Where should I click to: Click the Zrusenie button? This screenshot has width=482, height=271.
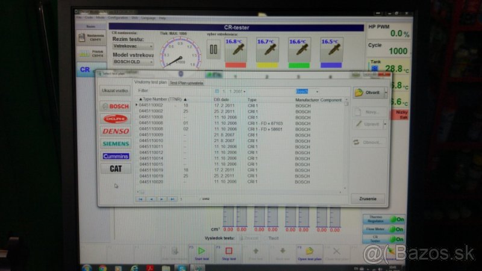368,198
